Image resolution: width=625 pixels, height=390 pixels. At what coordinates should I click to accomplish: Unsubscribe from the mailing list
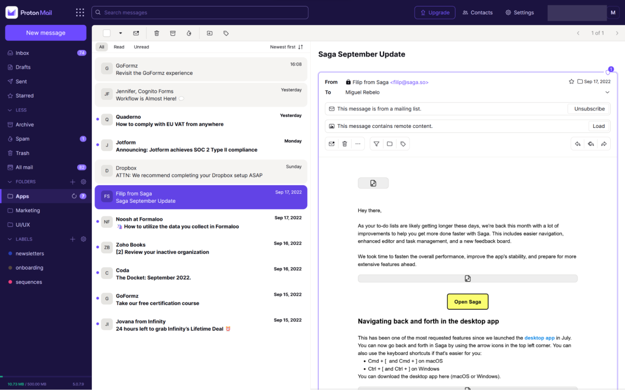pos(589,109)
